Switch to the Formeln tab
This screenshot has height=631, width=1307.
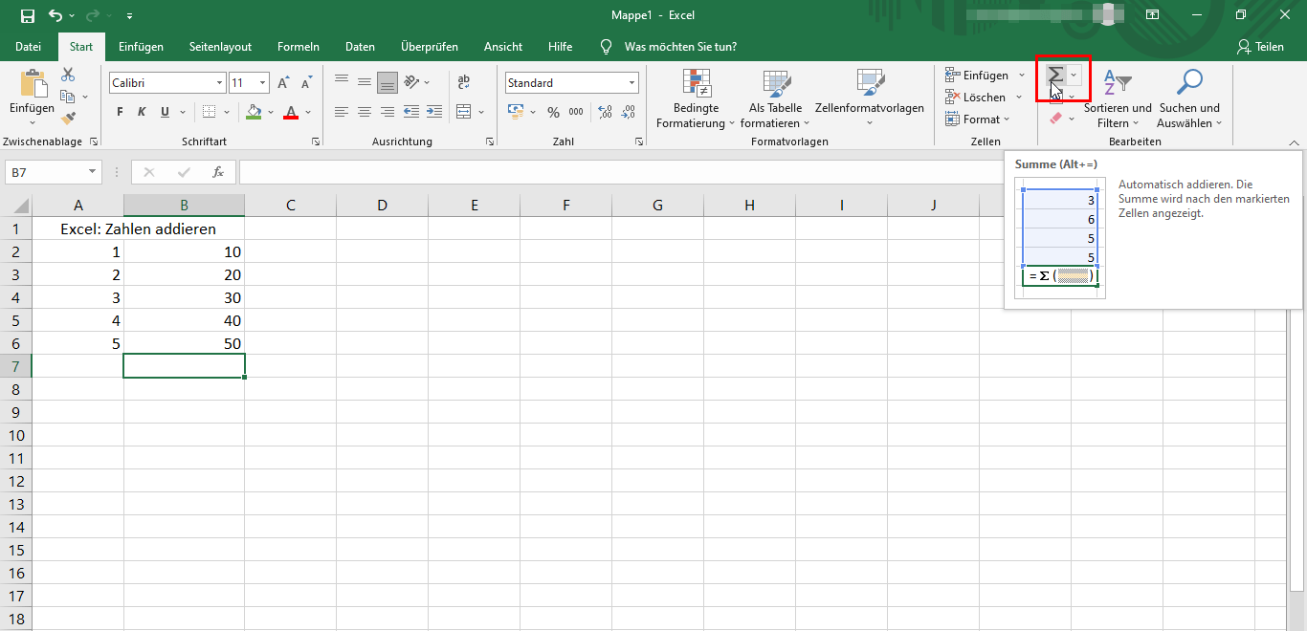(299, 47)
